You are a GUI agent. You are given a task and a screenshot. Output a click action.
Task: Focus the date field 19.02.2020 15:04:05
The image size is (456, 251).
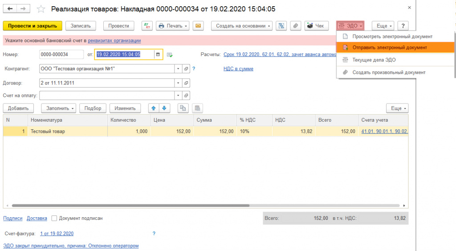click(125, 54)
